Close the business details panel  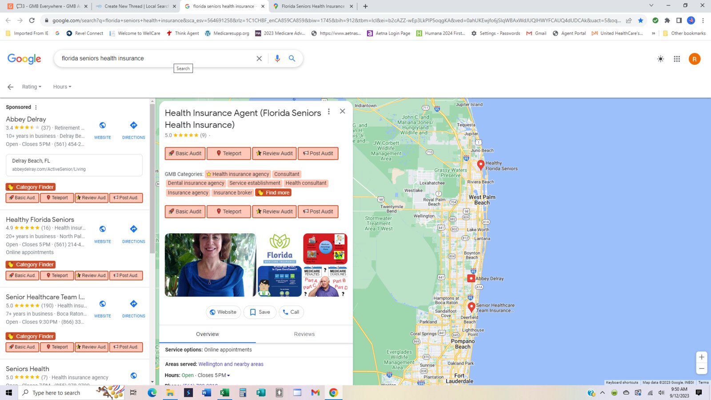pos(342,111)
